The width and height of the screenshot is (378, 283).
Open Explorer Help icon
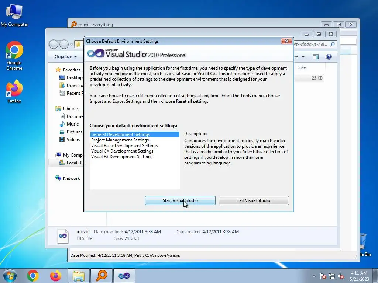[329, 57]
